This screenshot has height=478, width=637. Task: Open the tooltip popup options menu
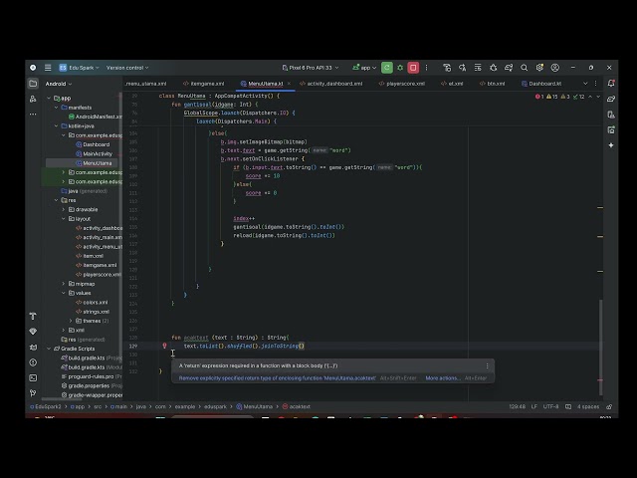(x=487, y=365)
